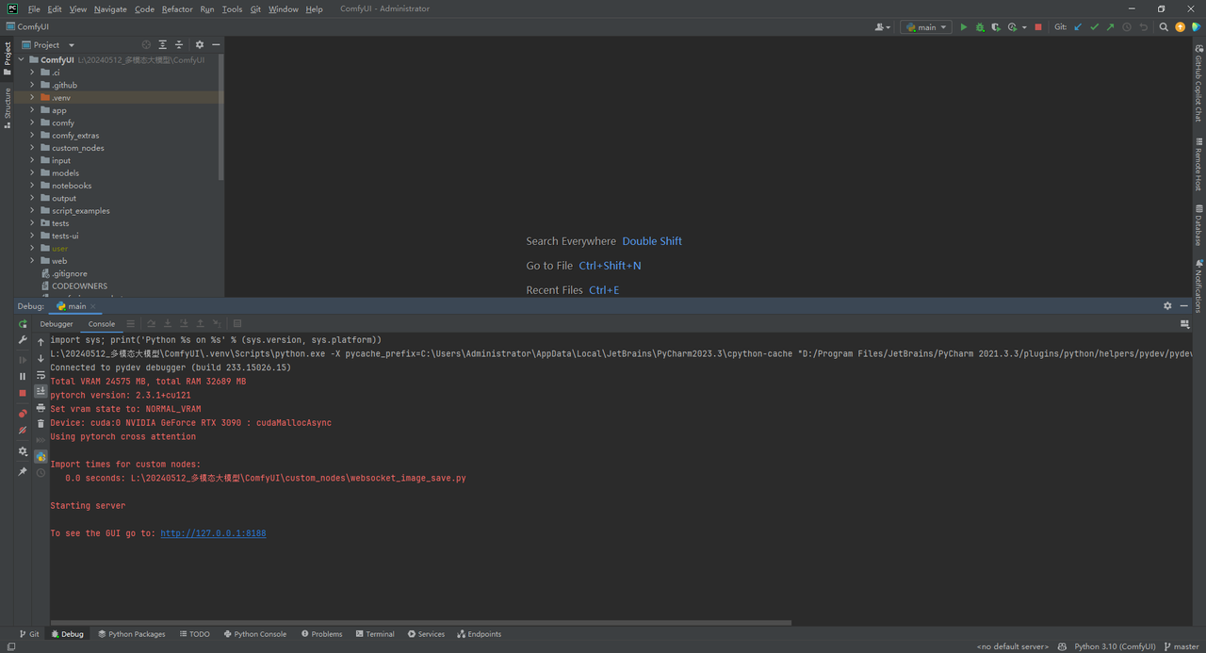
Task: Open Debug panel options gear at right
Action: [x=1167, y=306]
